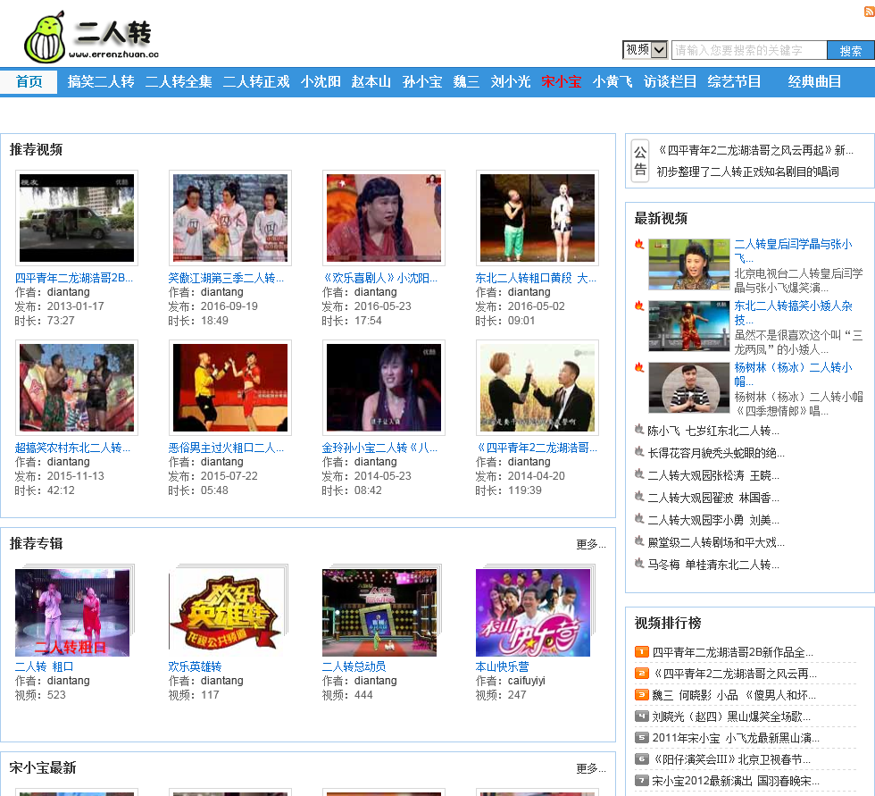The image size is (875, 796).
Task: Open the 二人转皇后闫学晶与张小飞 thumbnail
Action: click(x=689, y=264)
